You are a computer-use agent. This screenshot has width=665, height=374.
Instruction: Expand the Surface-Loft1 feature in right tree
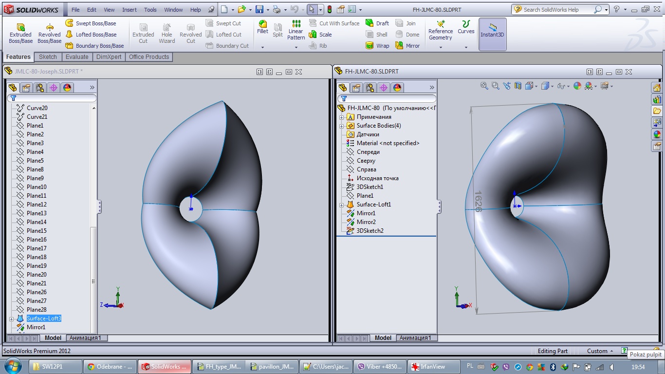pyautogui.click(x=342, y=205)
